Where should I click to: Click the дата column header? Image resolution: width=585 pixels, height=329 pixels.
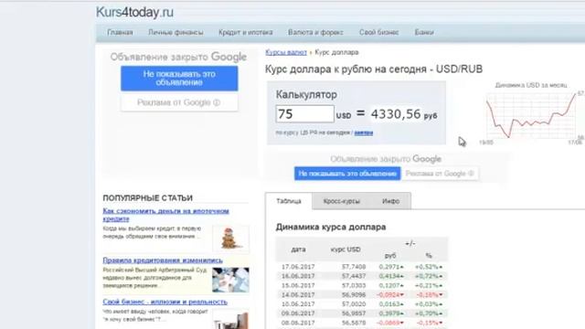tap(299, 249)
